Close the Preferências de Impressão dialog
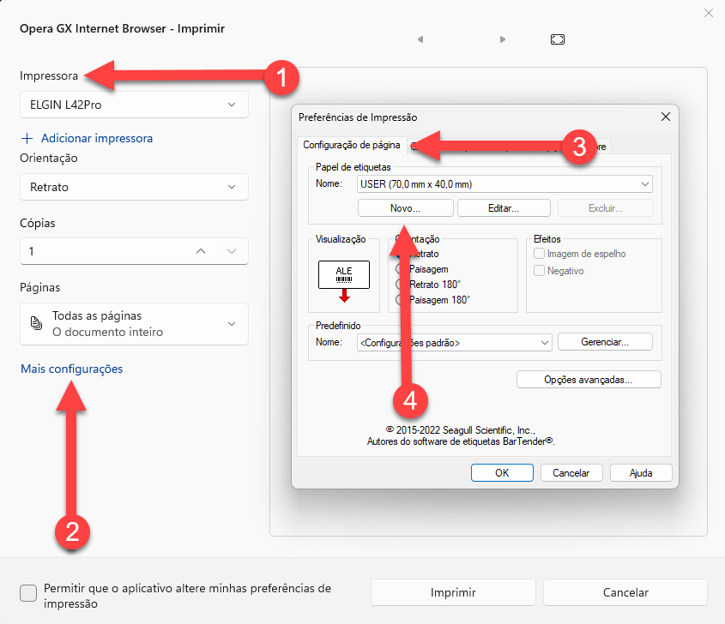This screenshot has height=624, width=725. click(x=665, y=117)
